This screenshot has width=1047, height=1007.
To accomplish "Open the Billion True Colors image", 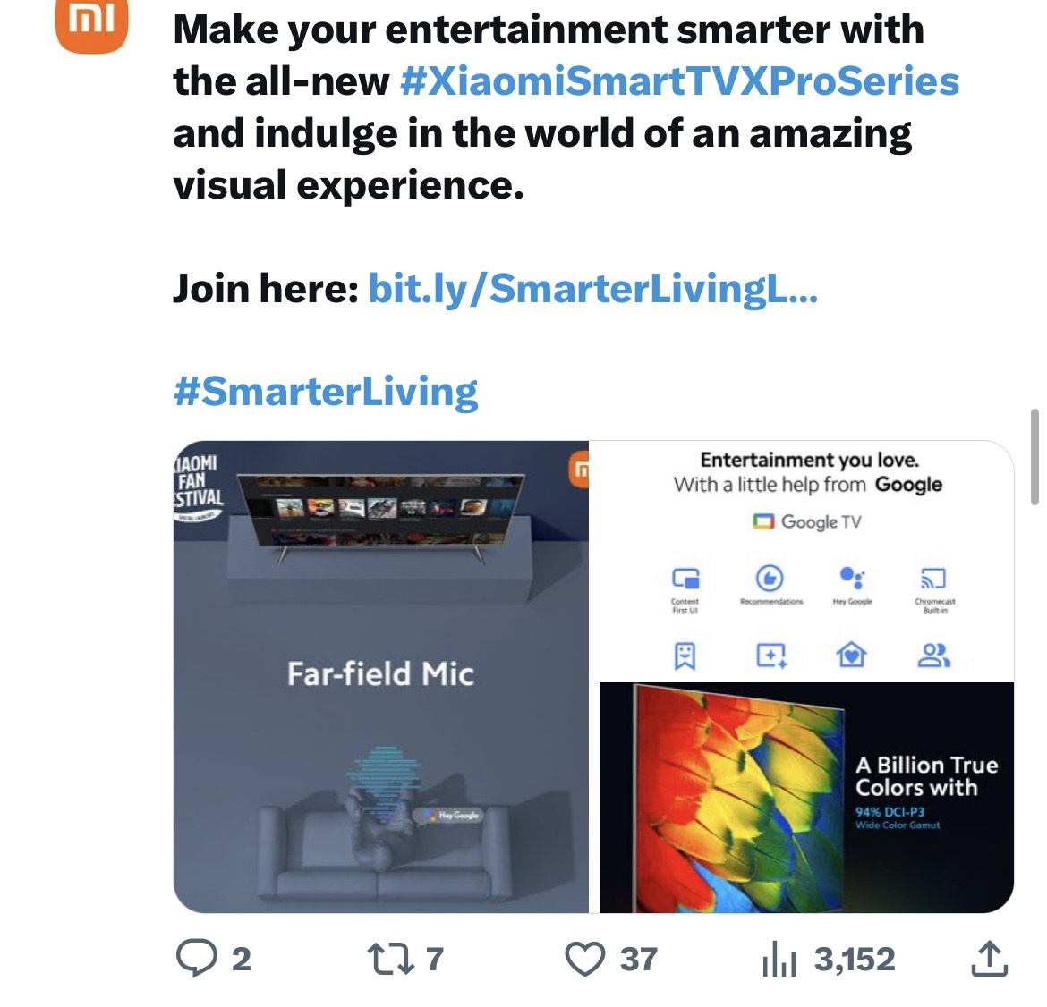I will (805, 798).
